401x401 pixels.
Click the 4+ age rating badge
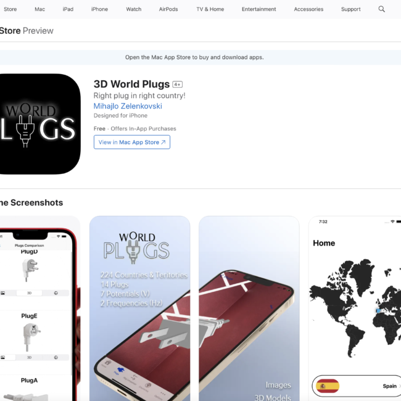[x=177, y=85]
